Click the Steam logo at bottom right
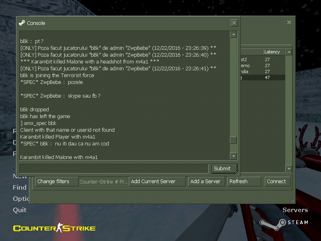The image size is (321, 241). coord(283,223)
